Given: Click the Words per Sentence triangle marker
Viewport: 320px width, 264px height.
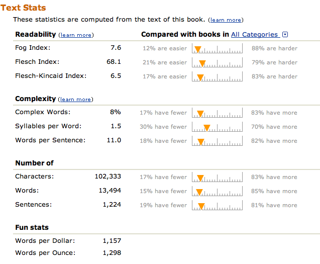Looking at the screenshot, I should pyautogui.click(x=201, y=142).
